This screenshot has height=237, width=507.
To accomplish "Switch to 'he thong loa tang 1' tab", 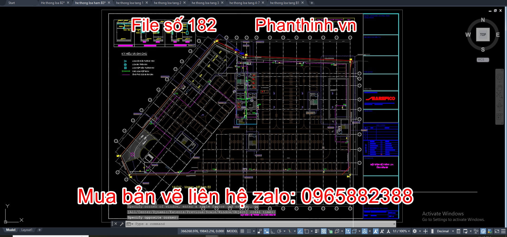I will 130,3.
